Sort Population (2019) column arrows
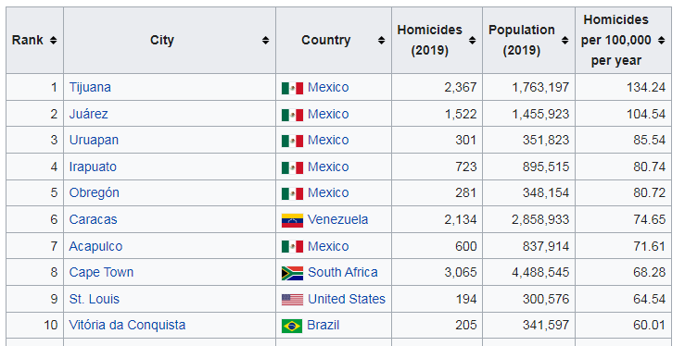Image resolution: width=685 pixels, height=346 pixels. tap(564, 40)
